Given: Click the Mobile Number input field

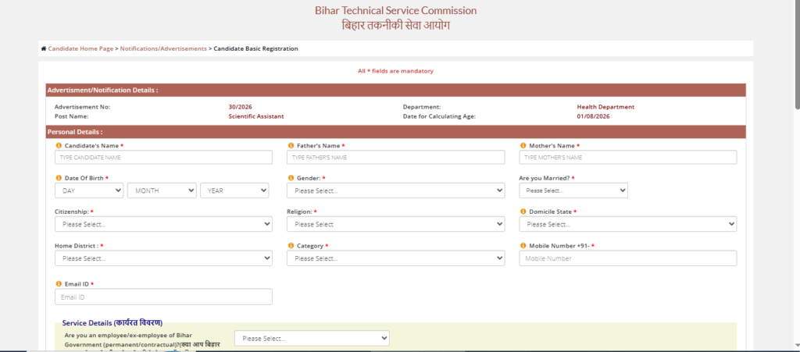Looking at the screenshot, I should pyautogui.click(x=628, y=258).
